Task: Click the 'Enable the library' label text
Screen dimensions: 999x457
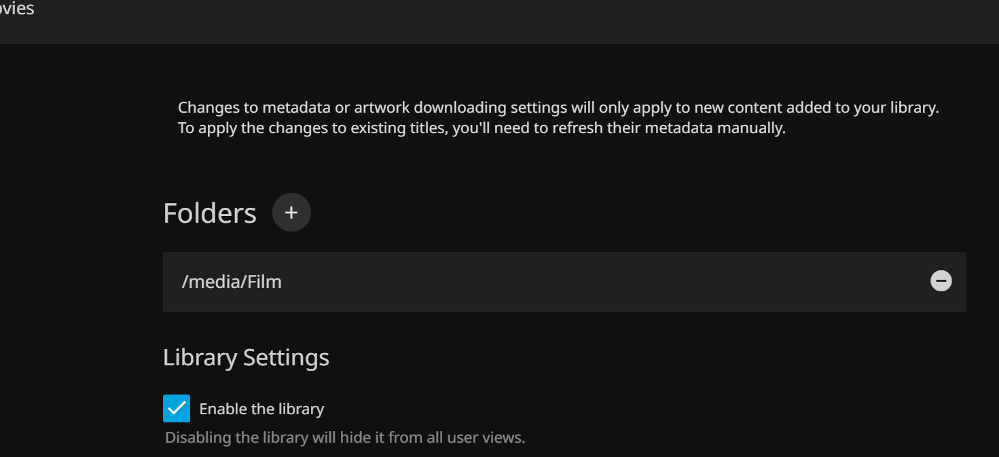Action: [x=261, y=409]
